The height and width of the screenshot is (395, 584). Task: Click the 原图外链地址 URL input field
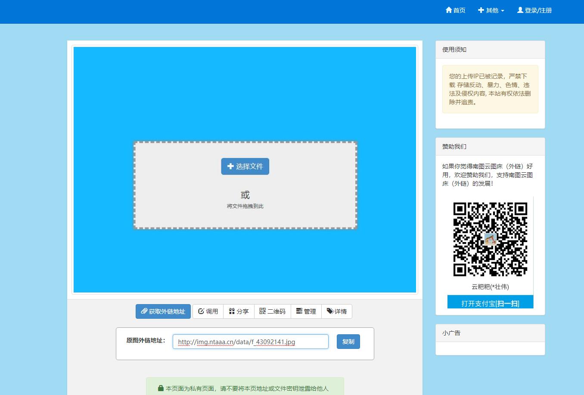[x=250, y=342]
